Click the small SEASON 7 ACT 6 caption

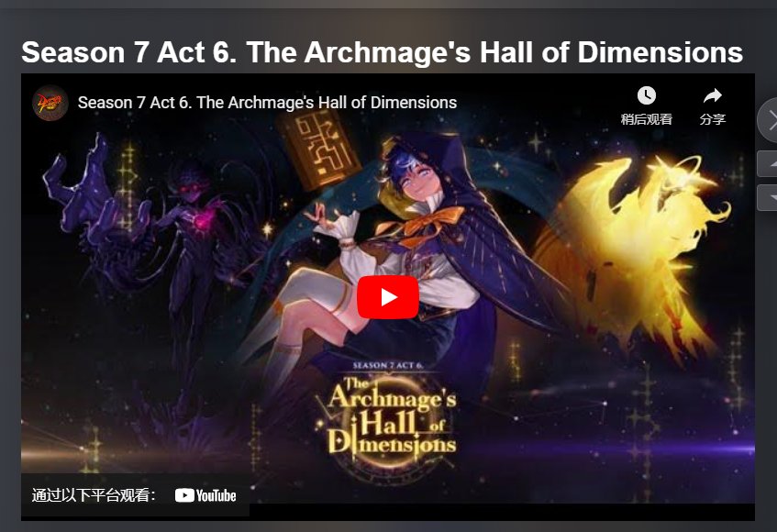coord(387,366)
